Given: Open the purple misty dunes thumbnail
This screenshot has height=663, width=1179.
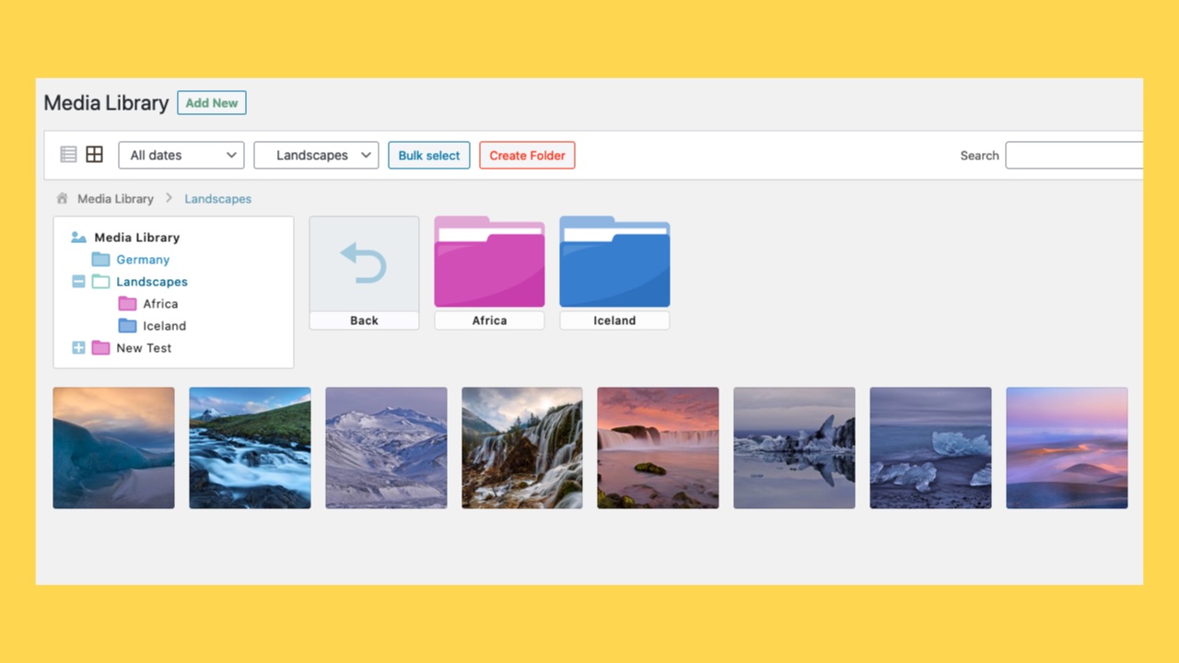Looking at the screenshot, I should pyautogui.click(x=1067, y=448).
